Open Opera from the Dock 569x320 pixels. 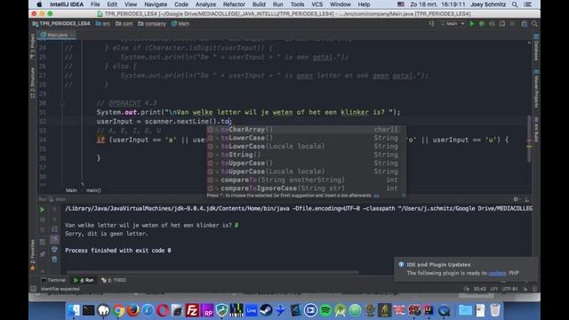pos(163,310)
